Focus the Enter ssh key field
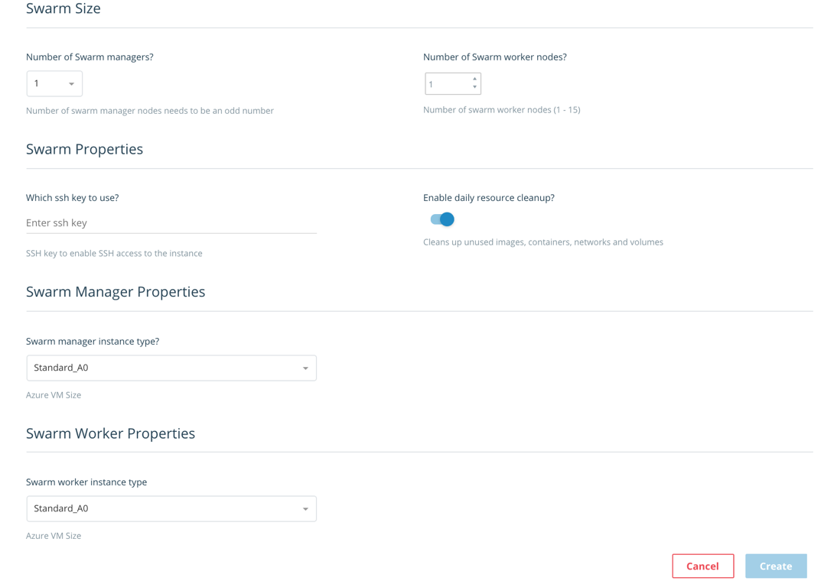This screenshot has width=834, height=584. [171, 222]
